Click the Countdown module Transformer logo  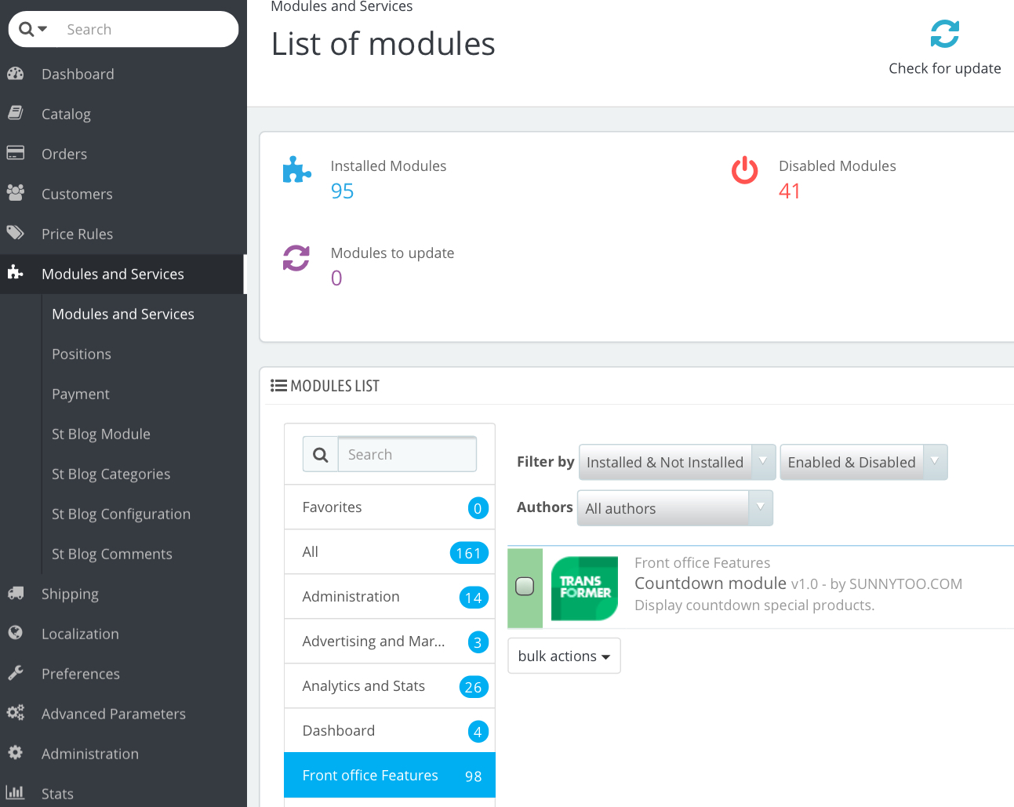(x=584, y=588)
